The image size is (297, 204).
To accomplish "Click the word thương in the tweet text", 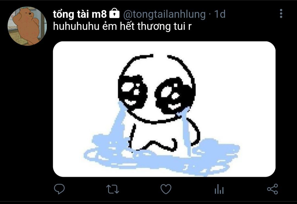I will coord(154,26).
